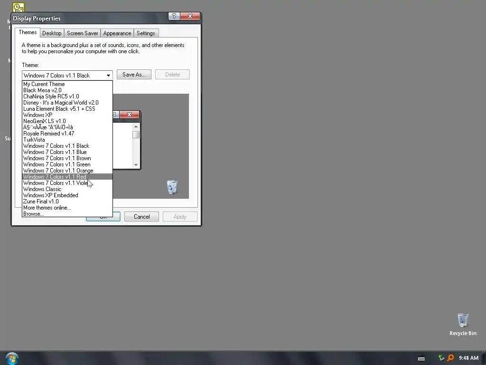Image resolution: width=486 pixels, height=365 pixels.
Task: Click the preview scrollbar down arrow
Action: pos(136,165)
